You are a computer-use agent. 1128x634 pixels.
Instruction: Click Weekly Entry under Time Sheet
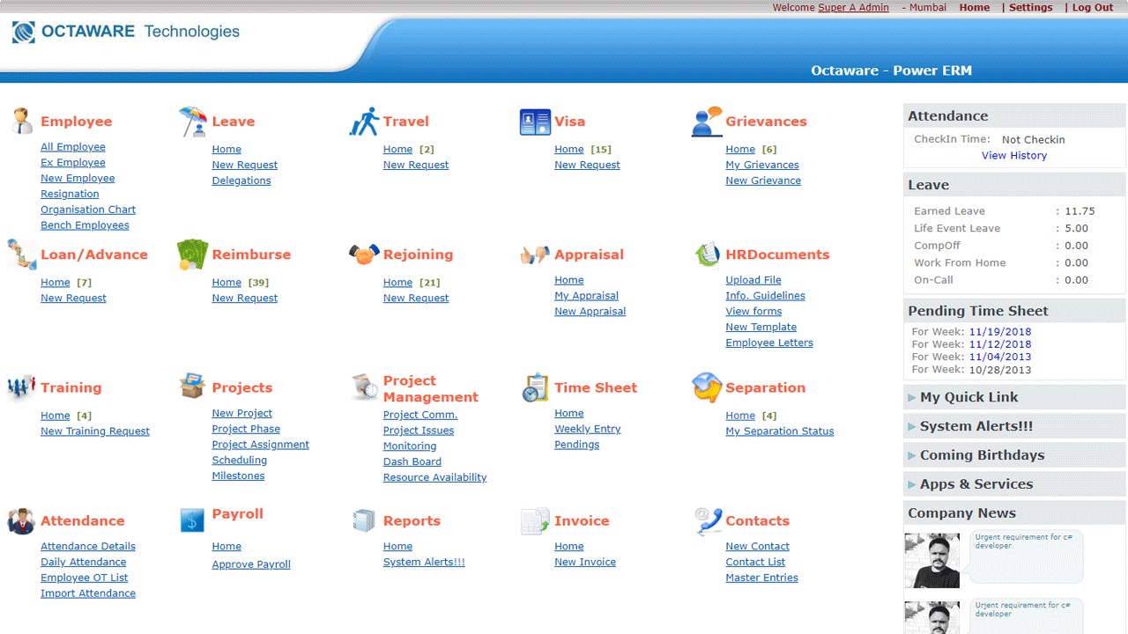(x=587, y=429)
